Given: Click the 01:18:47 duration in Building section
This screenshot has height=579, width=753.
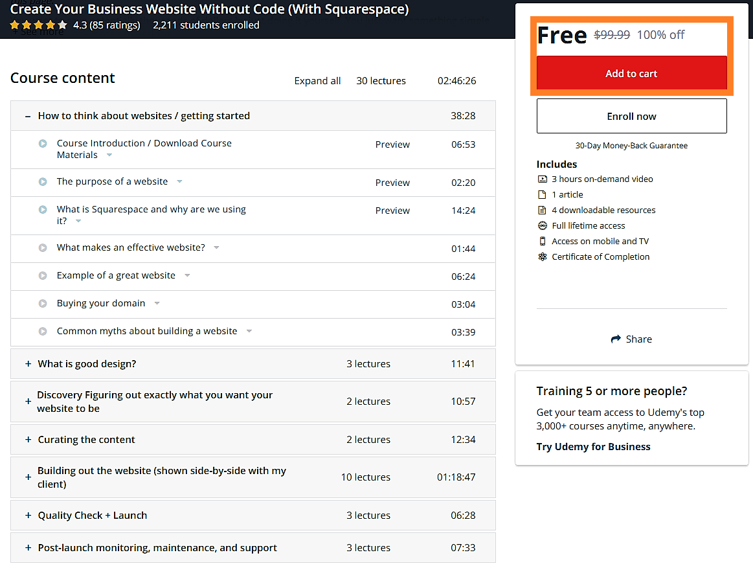Looking at the screenshot, I should (456, 477).
